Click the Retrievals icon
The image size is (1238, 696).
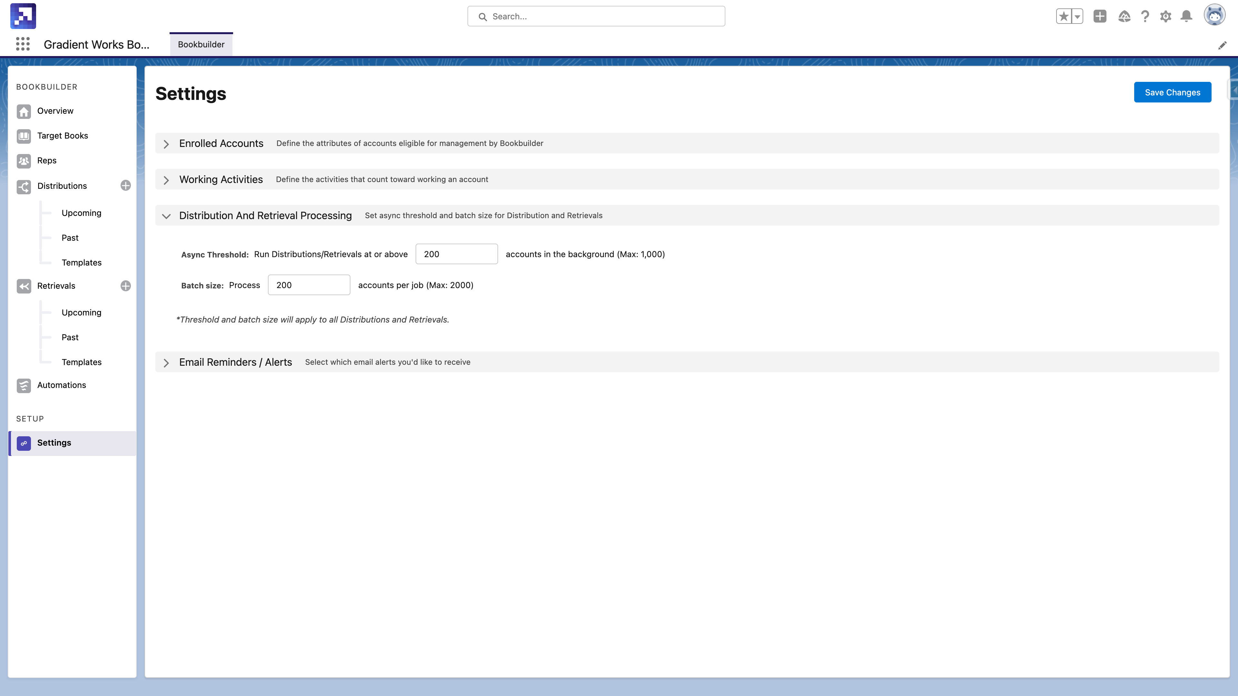pyautogui.click(x=24, y=286)
